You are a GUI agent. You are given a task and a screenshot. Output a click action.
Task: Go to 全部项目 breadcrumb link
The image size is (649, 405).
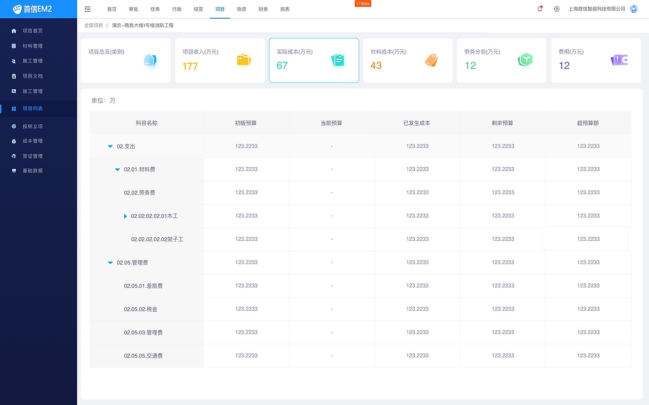[93, 25]
